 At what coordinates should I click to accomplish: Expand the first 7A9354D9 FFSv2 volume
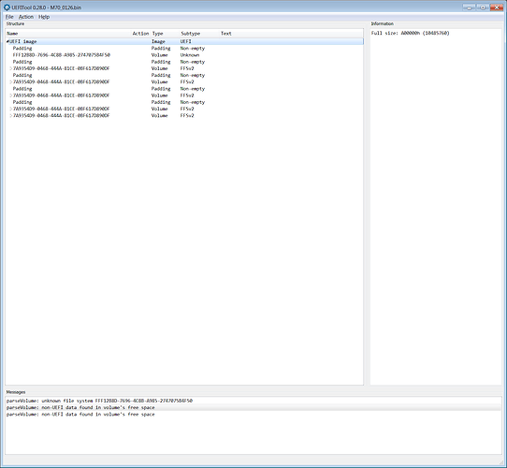pyautogui.click(x=10, y=68)
